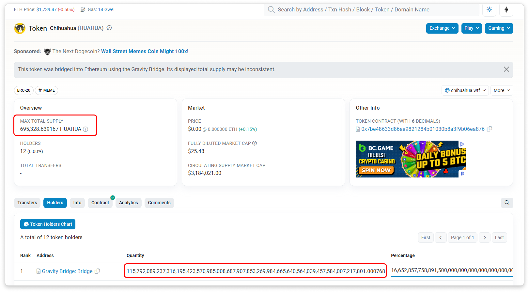
Task: Open the Exchange dropdown
Action: [x=442, y=28]
